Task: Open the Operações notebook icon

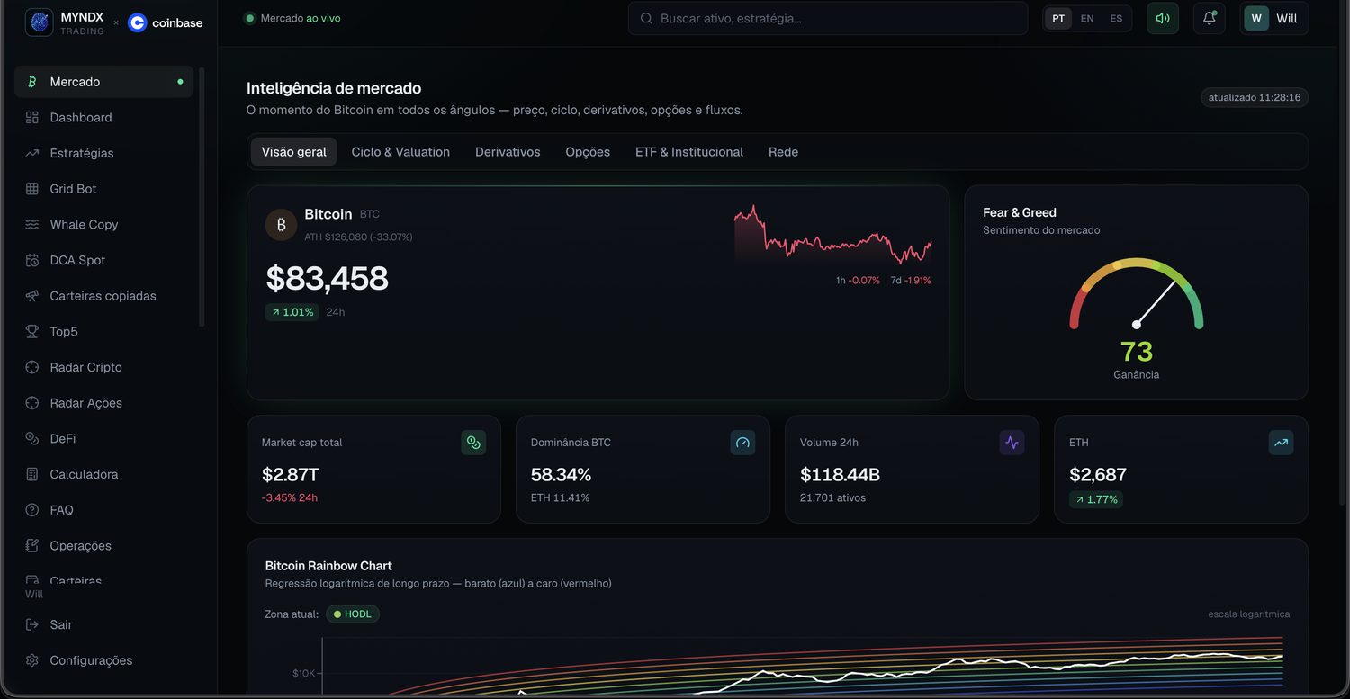Action: pyautogui.click(x=32, y=546)
